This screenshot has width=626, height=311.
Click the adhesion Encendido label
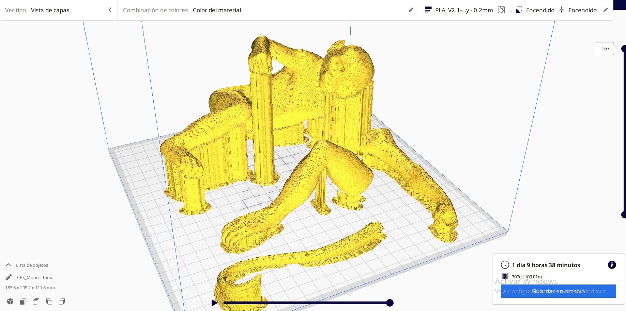click(x=582, y=10)
